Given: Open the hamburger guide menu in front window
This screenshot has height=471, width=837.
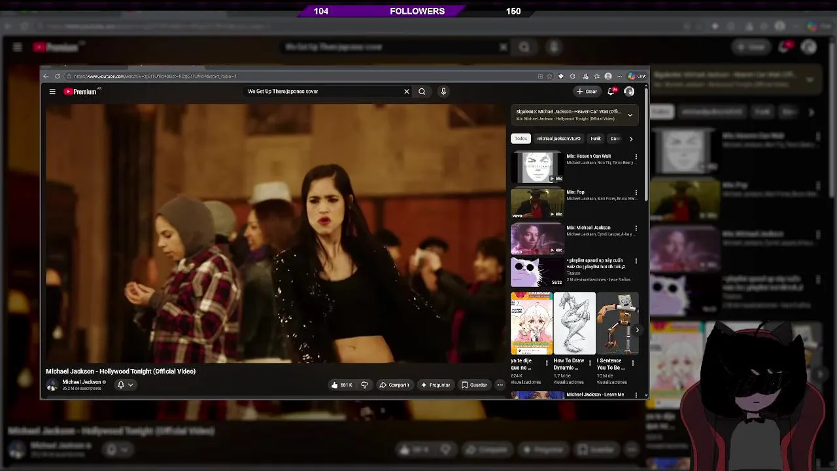Looking at the screenshot, I should click(x=52, y=92).
